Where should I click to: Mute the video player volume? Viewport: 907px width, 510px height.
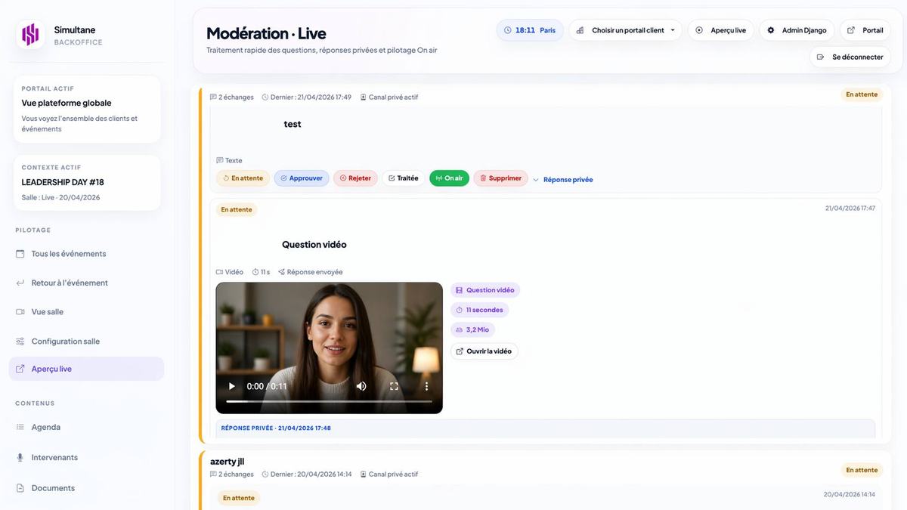click(361, 386)
